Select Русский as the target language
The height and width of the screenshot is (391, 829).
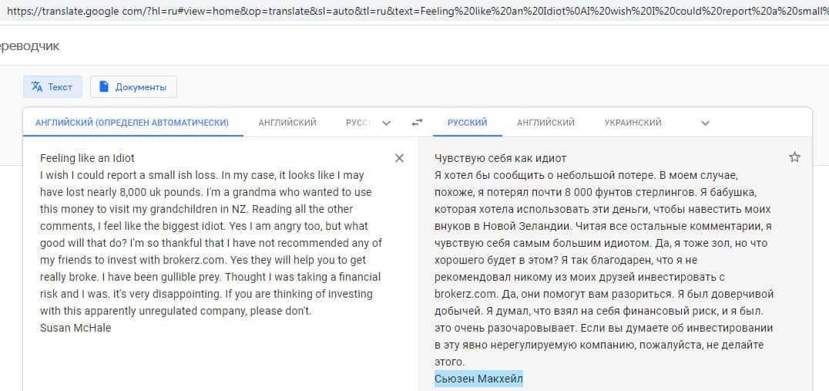tap(467, 123)
